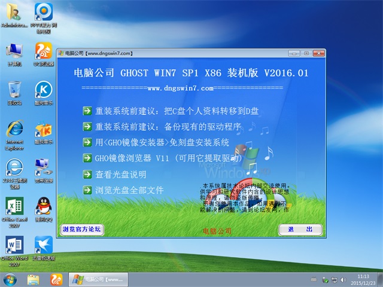Open the Computer desktop icon
This screenshot has width=383, height=287.
point(14,51)
